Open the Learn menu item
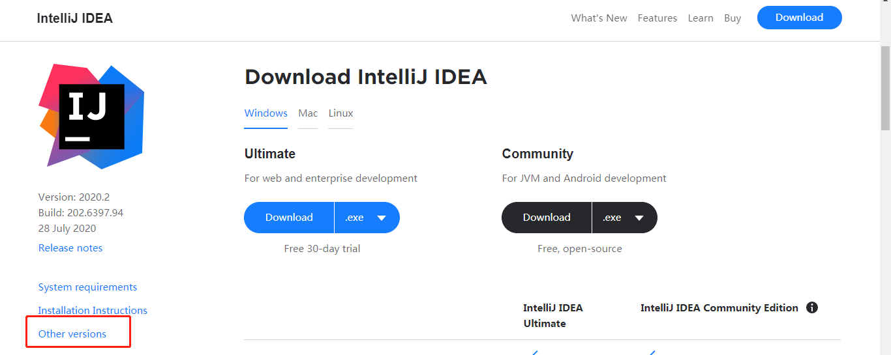Viewport: 891px width, 355px height. (701, 18)
